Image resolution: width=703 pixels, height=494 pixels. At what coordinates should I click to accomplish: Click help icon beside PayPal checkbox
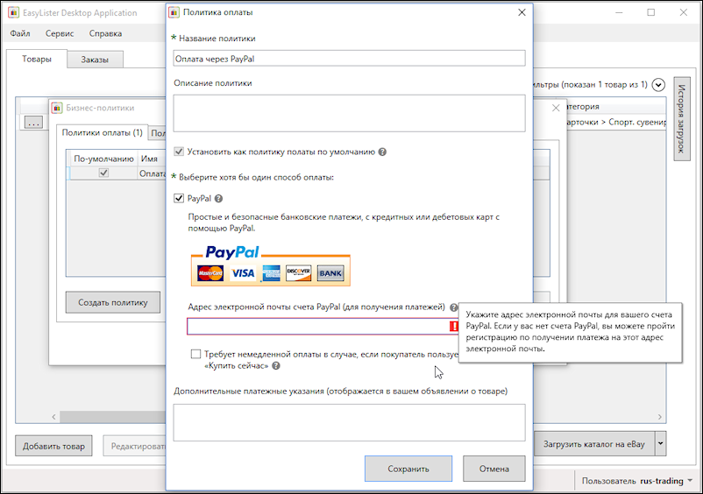click(x=218, y=199)
